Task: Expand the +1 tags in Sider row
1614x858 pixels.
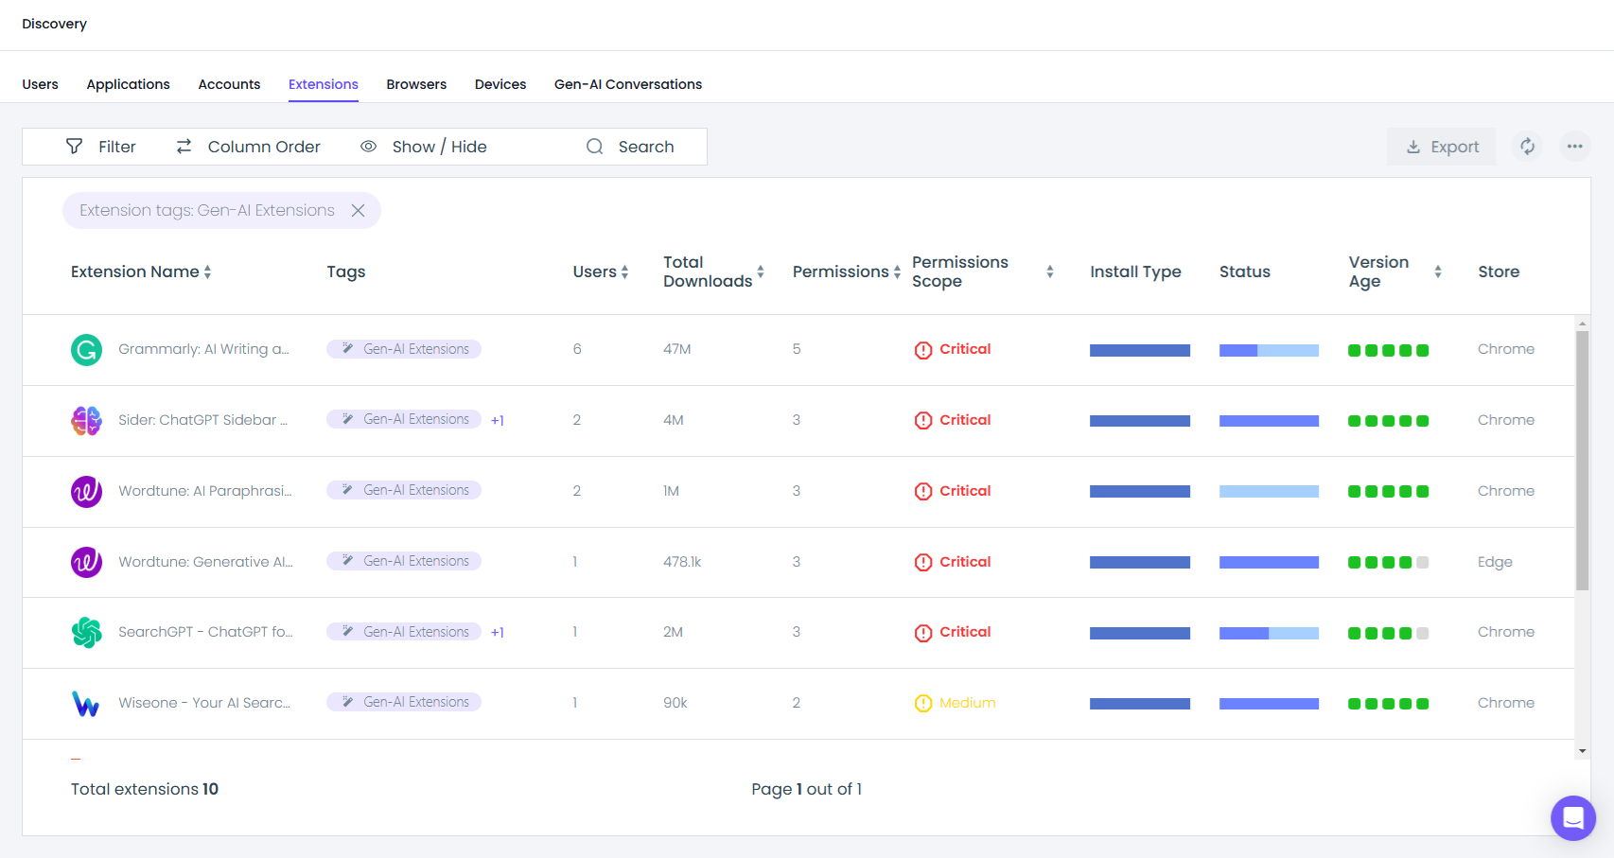Action: 498,421
